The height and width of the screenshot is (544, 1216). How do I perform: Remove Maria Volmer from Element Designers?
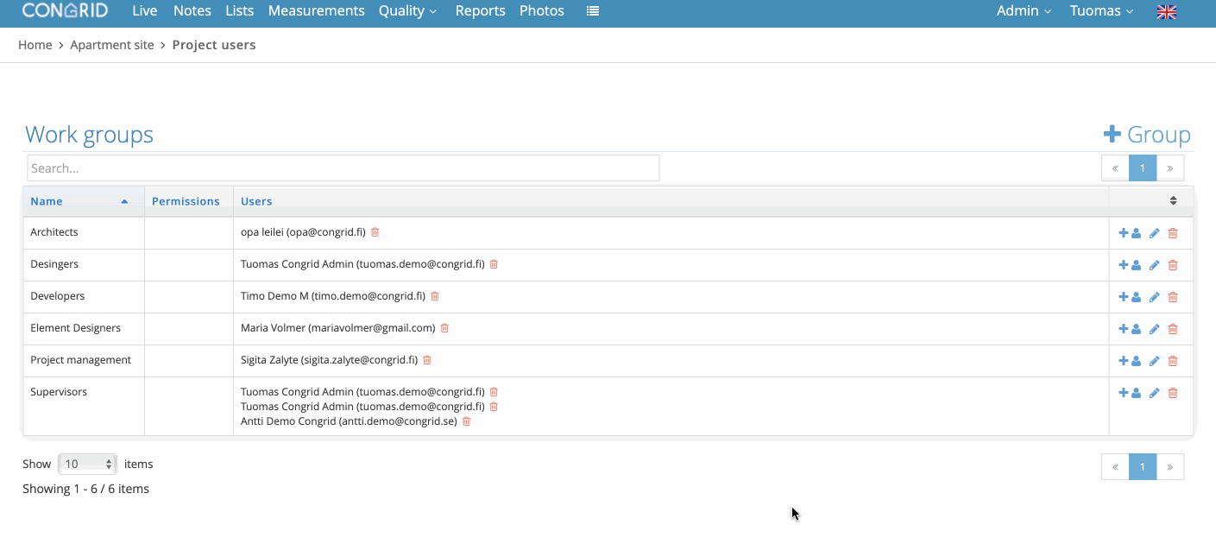(x=444, y=328)
